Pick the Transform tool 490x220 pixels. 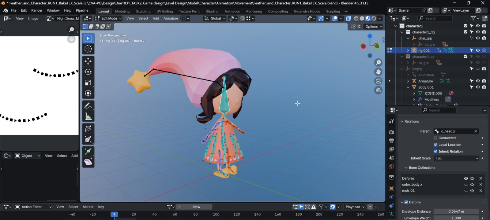(88, 93)
